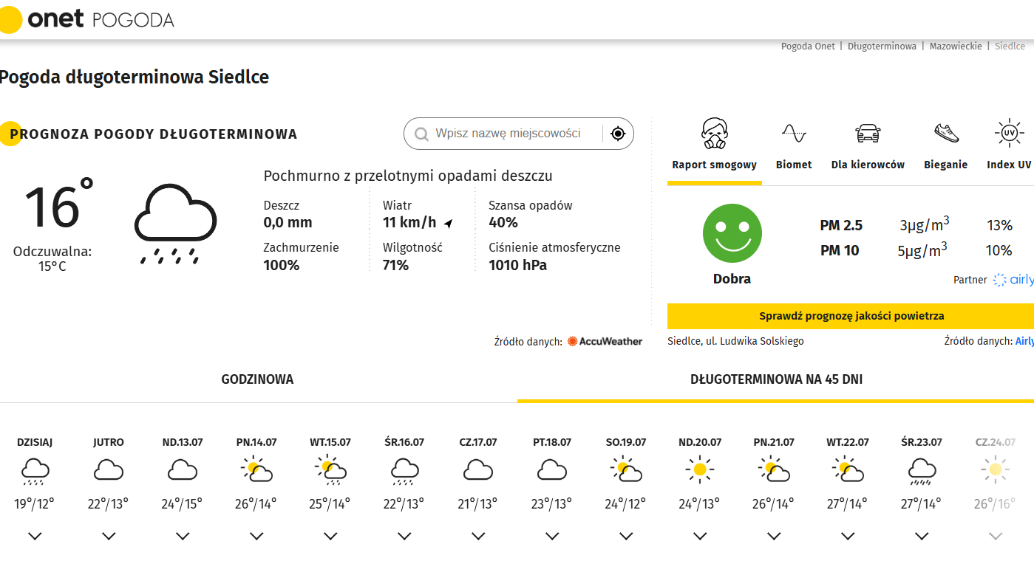
Task: Click the Onet logo yellow circle
Action: (10, 20)
